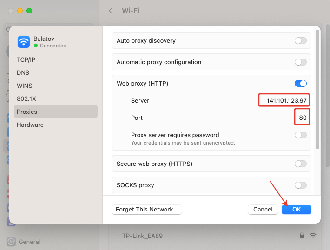Enable Secure web proxy (HTTPS) toggle
This screenshot has width=330, height=250.
[300, 164]
